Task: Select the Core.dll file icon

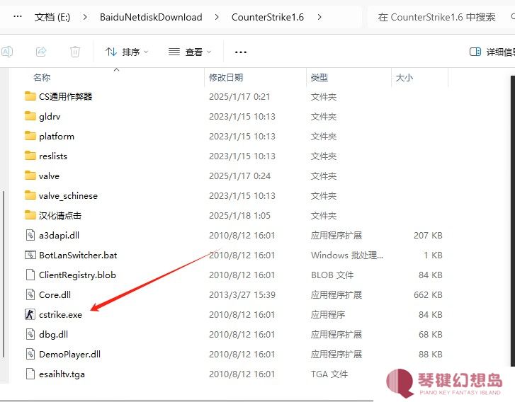Action: coord(30,294)
